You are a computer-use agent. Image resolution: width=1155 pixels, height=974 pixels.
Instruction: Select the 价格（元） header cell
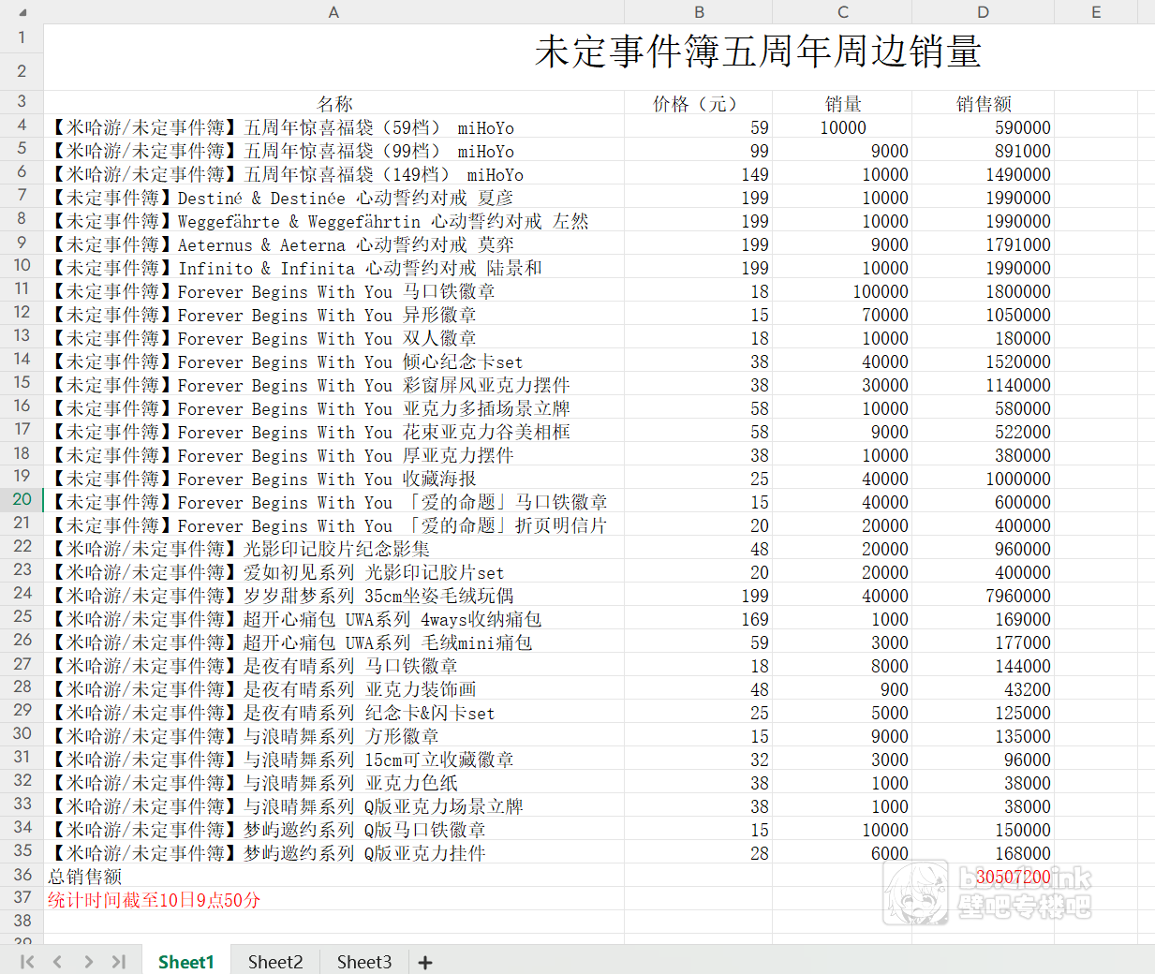pos(698,104)
